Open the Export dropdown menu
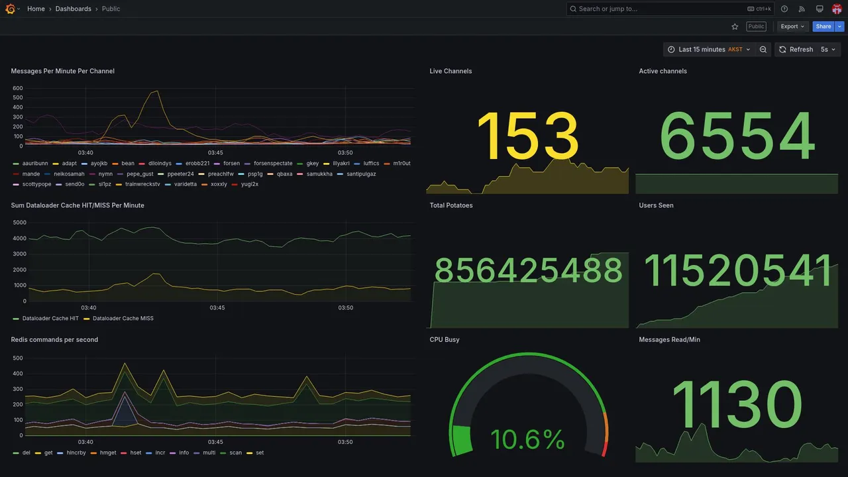The width and height of the screenshot is (848, 477). click(792, 26)
